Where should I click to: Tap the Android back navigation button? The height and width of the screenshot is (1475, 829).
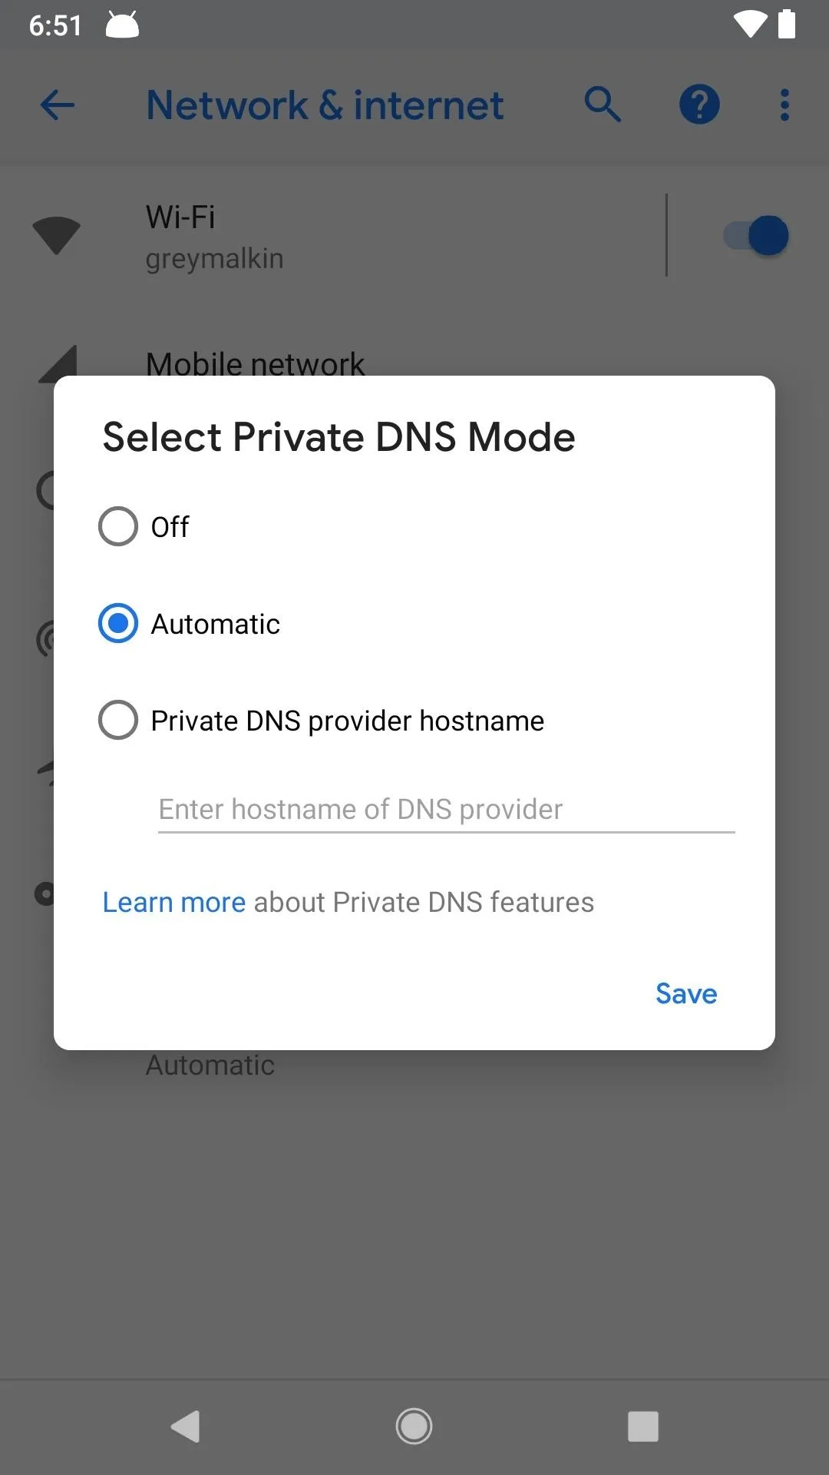click(186, 1427)
